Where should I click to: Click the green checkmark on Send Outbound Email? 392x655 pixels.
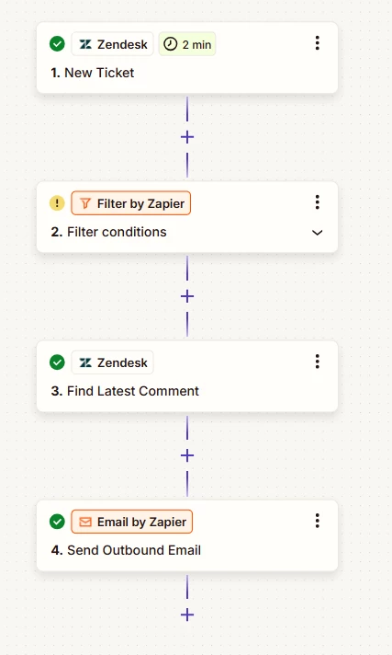pyautogui.click(x=57, y=522)
